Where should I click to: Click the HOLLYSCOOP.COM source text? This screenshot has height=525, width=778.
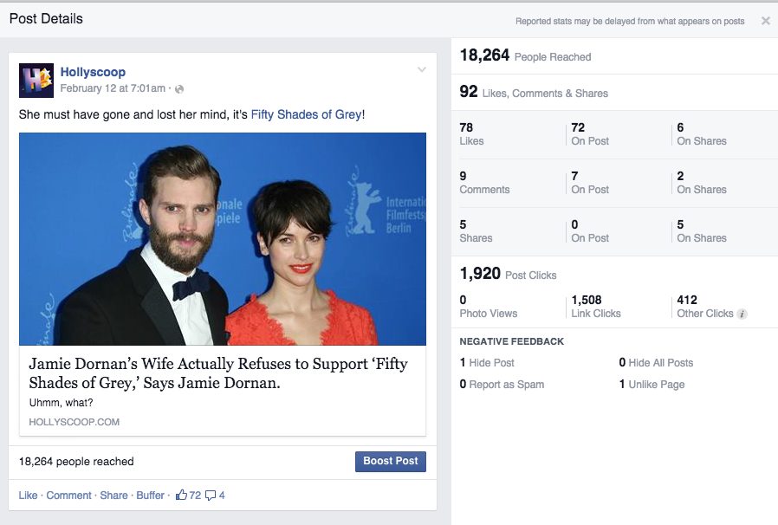74,422
